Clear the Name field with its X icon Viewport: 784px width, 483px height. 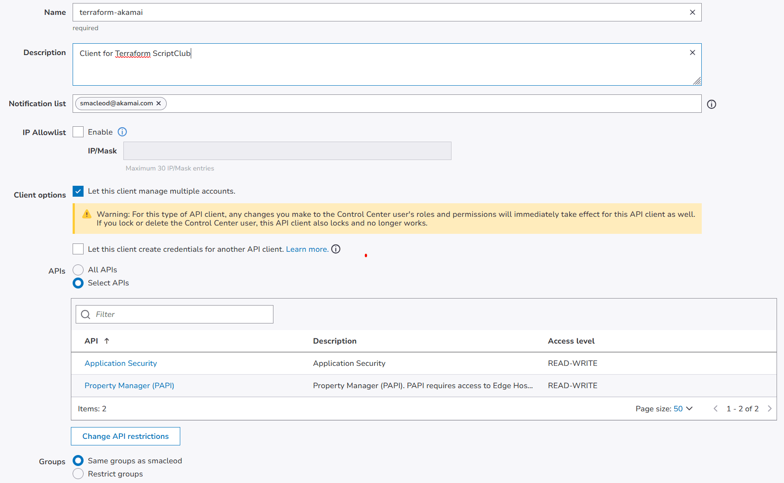pos(692,12)
